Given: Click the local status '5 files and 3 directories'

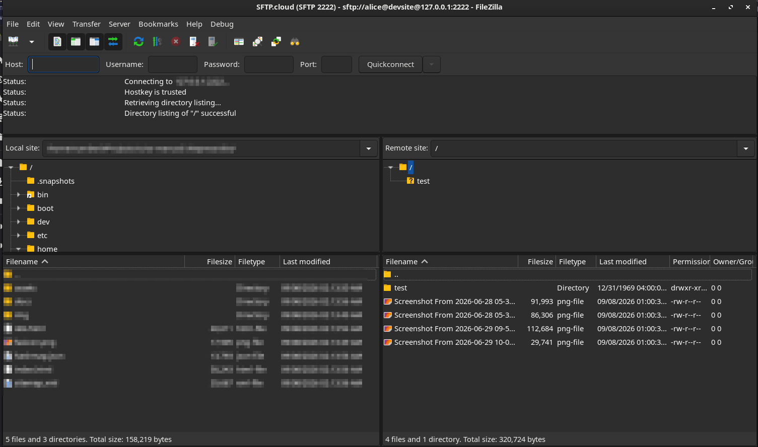Looking at the screenshot, I should (46, 439).
